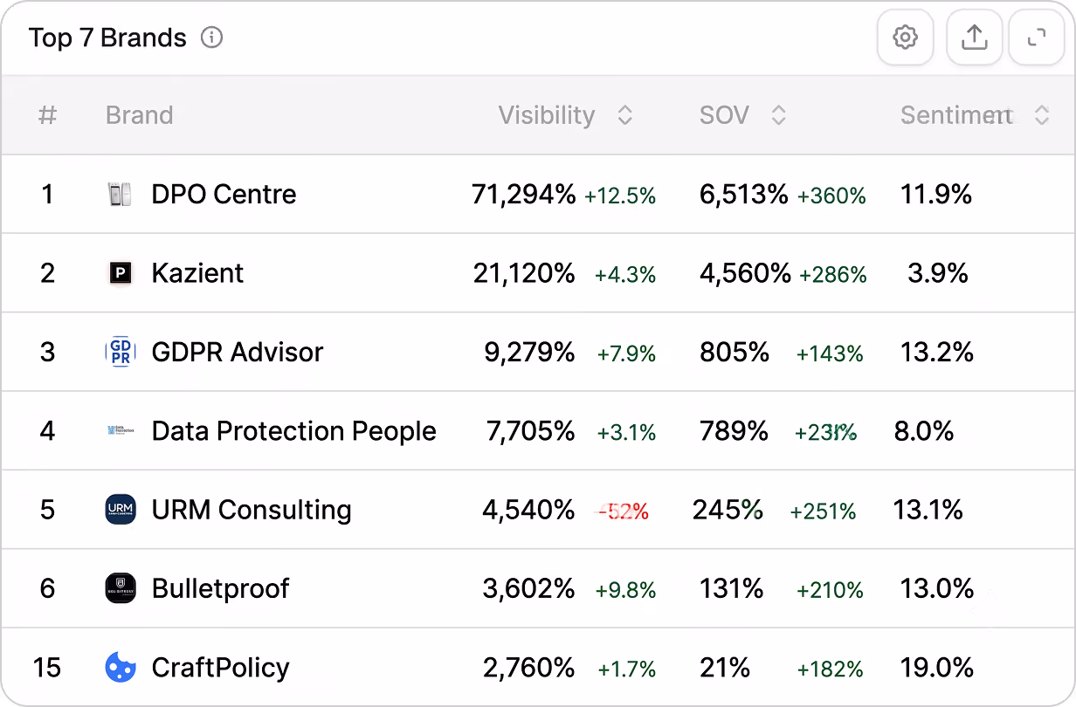Click the rank number column header

pyautogui.click(x=48, y=115)
